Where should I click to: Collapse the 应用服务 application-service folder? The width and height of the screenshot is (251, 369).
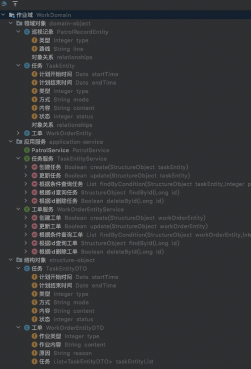point(11,142)
